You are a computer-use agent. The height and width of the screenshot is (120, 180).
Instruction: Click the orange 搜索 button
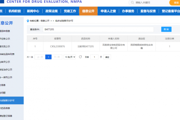(x=175, y=3)
